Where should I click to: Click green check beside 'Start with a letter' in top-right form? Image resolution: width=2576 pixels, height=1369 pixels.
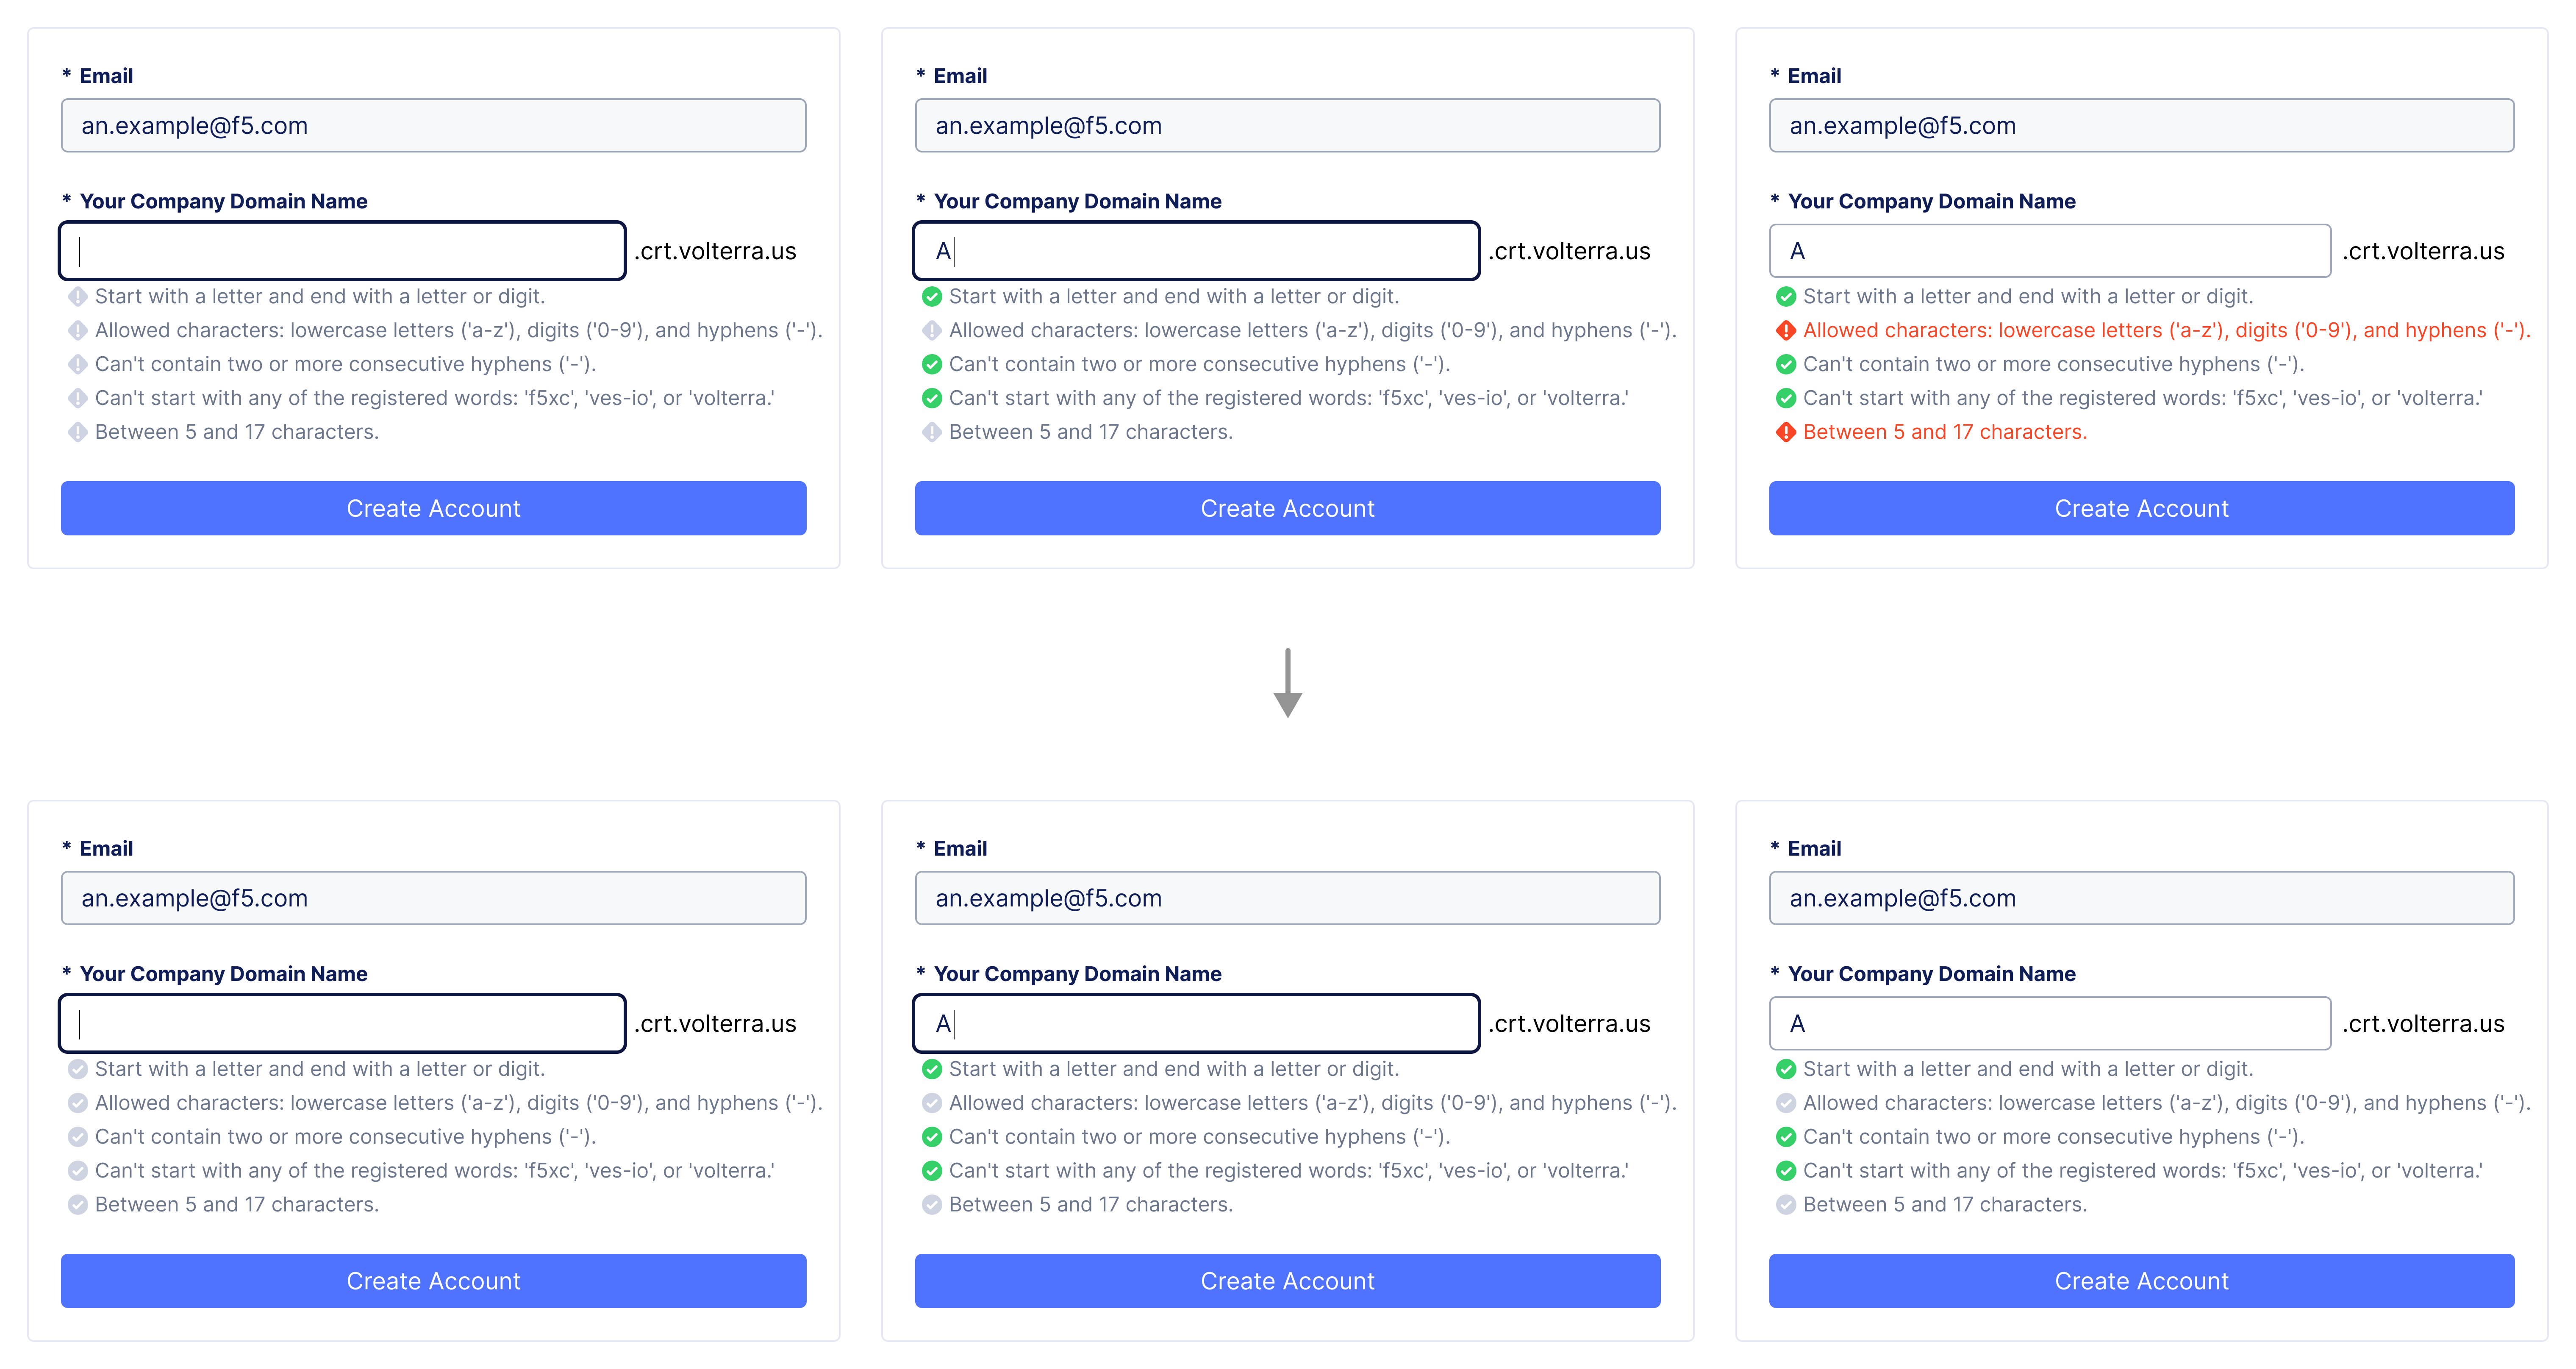pos(1785,296)
